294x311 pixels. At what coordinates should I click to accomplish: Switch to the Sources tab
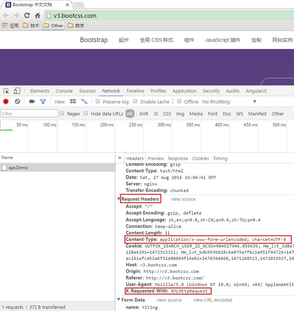pyautogui.click(x=87, y=91)
